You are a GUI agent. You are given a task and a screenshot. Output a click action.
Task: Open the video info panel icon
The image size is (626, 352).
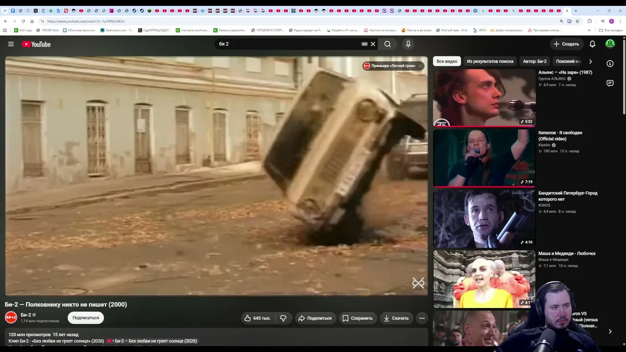tap(610, 64)
